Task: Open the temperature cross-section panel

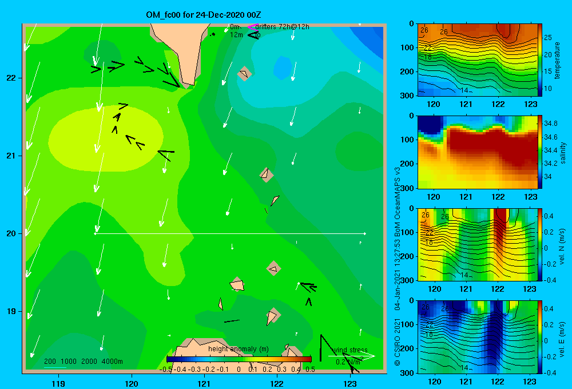Action: (x=478, y=60)
